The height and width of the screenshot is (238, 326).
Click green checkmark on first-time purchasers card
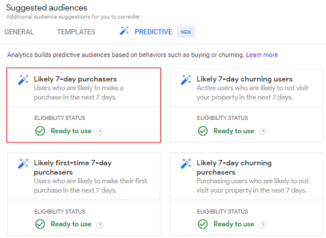coord(40,224)
